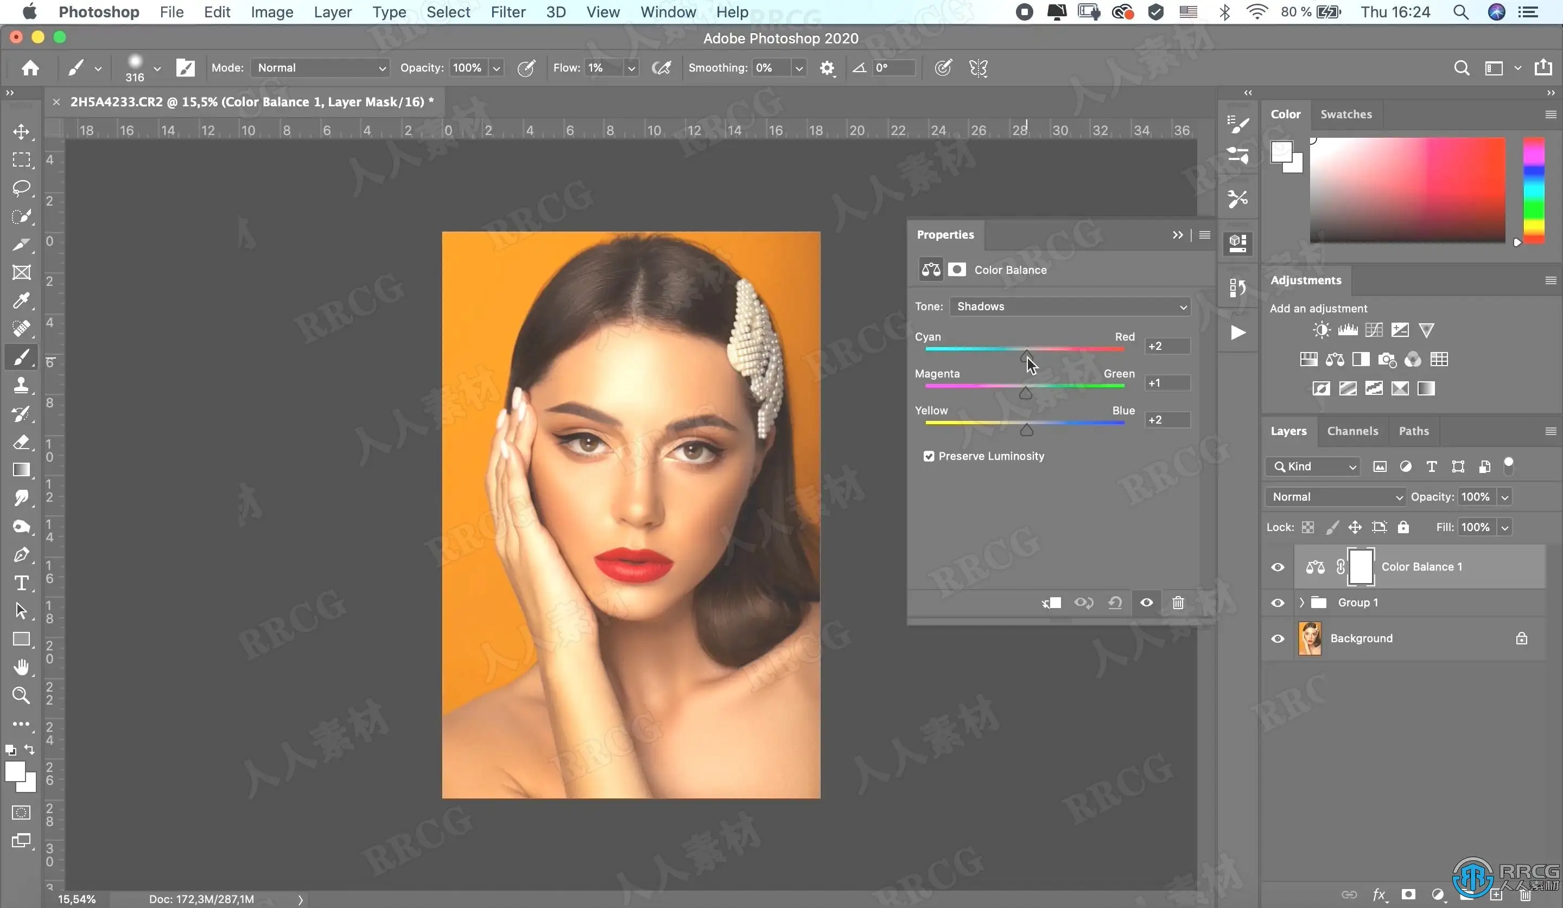The width and height of the screenshot is (1563, 908).
Task: Uncheck Preserve Luminosity checkbox
Action: (929, 456)
